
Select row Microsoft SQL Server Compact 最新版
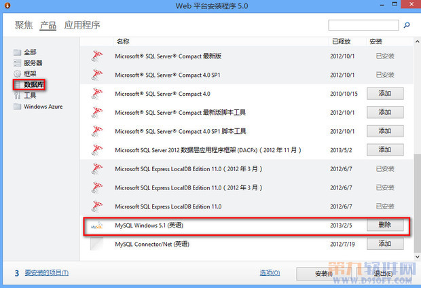point(246,56)
